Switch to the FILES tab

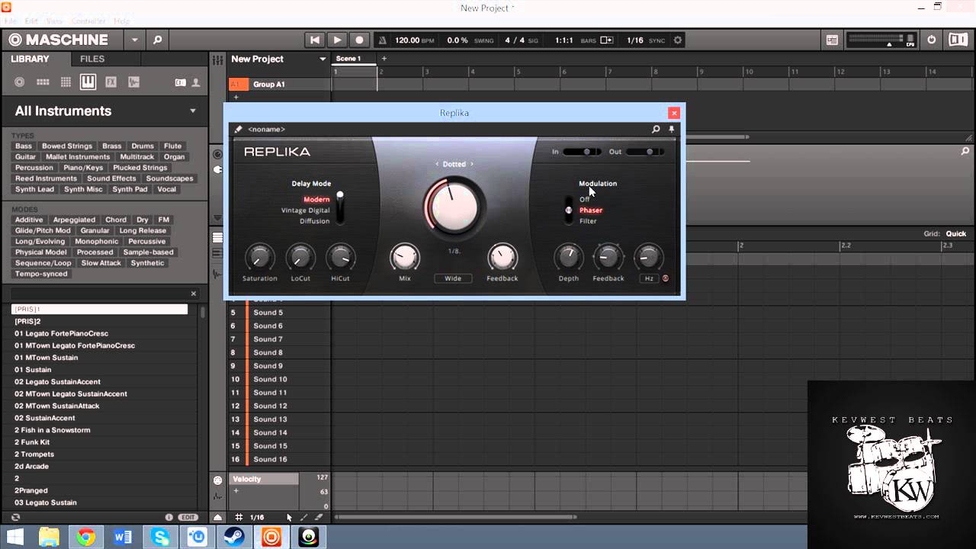(x=92, y=59)
